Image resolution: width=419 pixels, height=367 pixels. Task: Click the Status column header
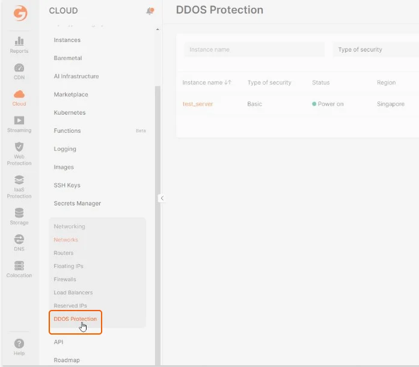(320, 82)
